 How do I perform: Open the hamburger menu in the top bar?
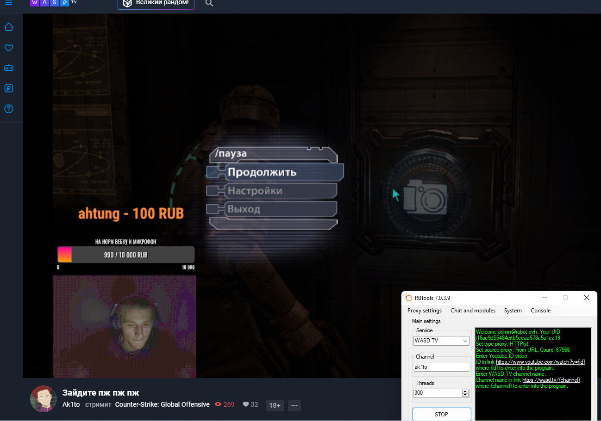click(x=9, y=3)
